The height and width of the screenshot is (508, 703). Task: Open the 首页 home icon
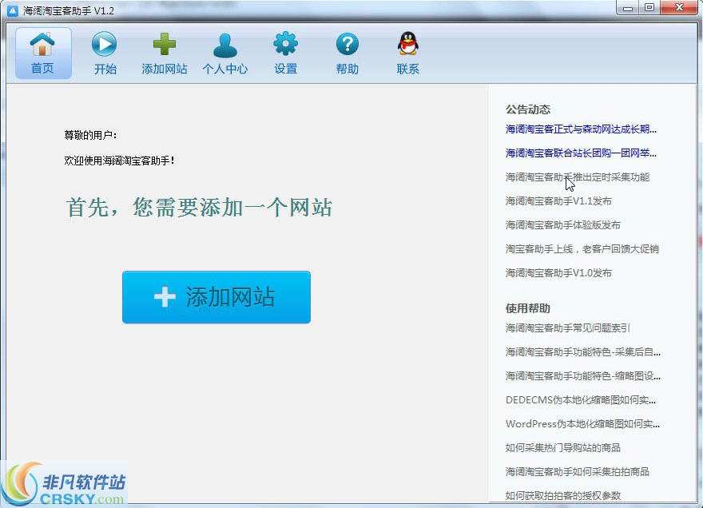pos(42,45)
